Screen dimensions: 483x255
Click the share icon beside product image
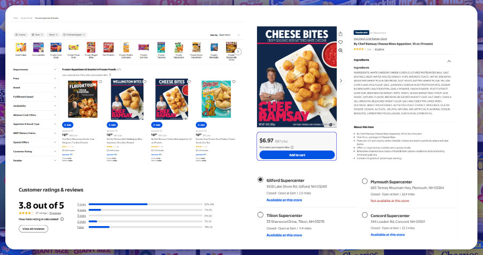[x=341, y=34]
